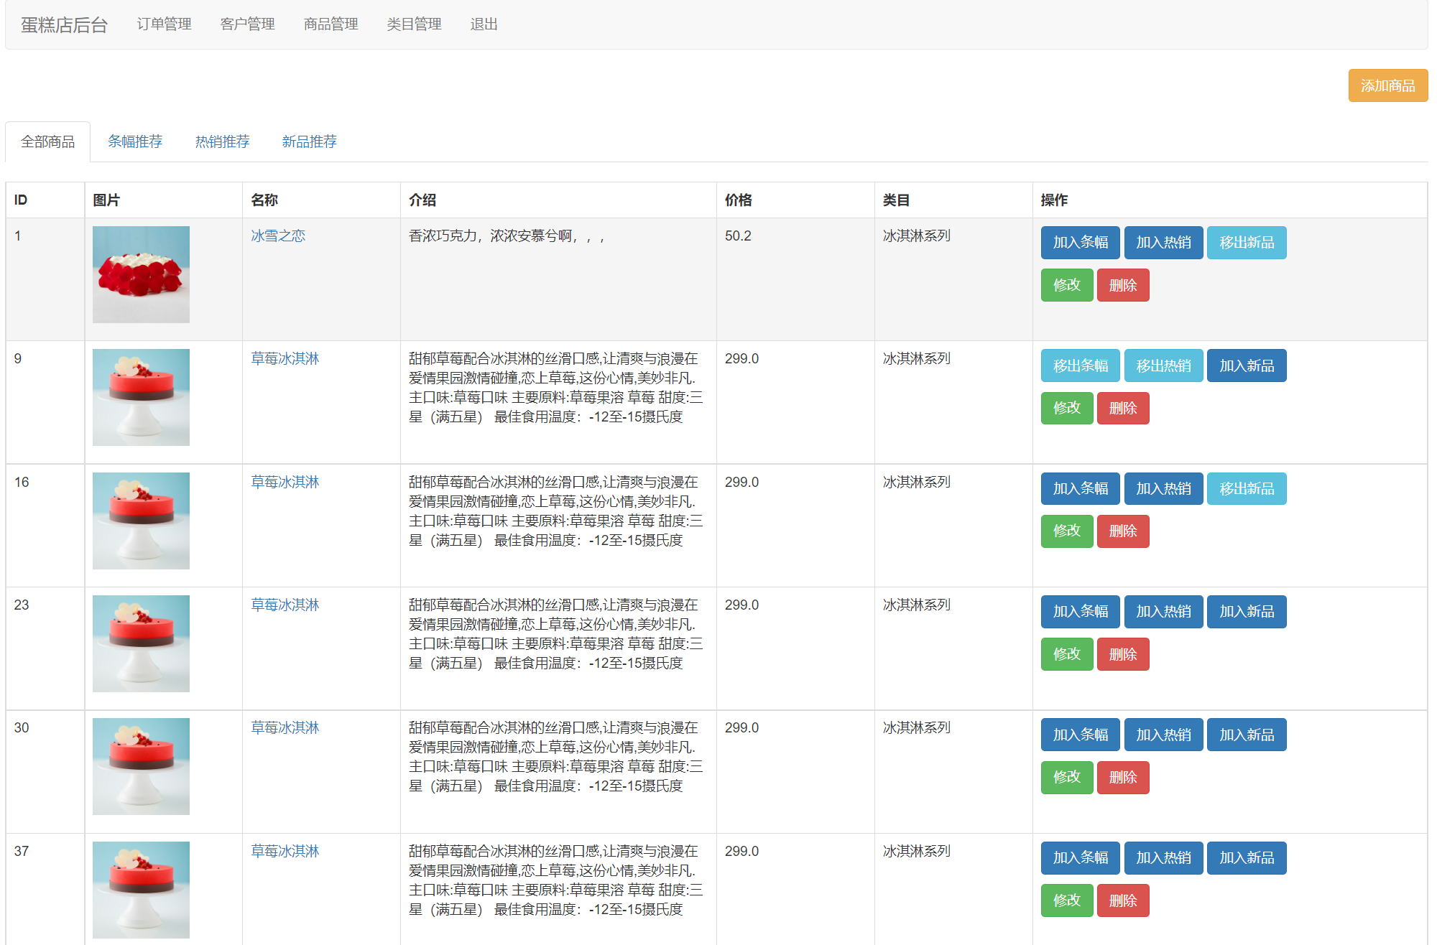Switch to the 新品推荐 tab
This screenshot has height=945, width=1437.
tap(309, 141)
